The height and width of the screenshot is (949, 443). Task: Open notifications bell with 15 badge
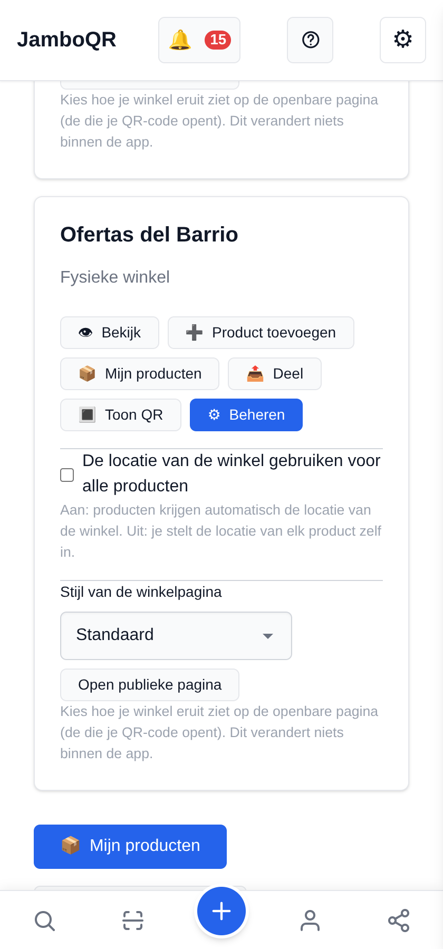[x=199, y=40]
